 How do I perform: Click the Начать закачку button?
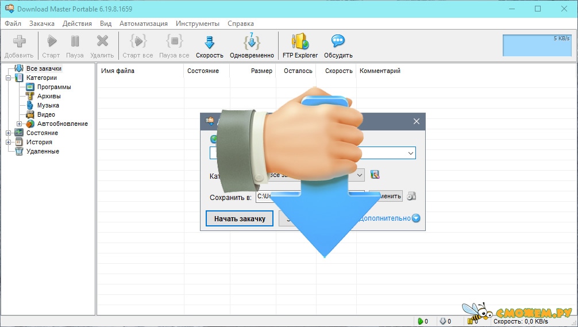(x=240, y=218)
